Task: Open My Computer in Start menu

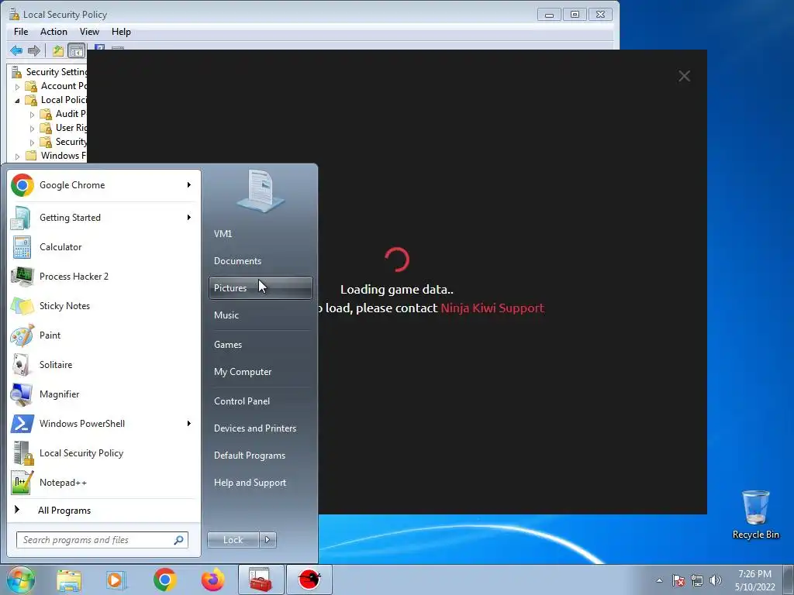Action: 261,372
